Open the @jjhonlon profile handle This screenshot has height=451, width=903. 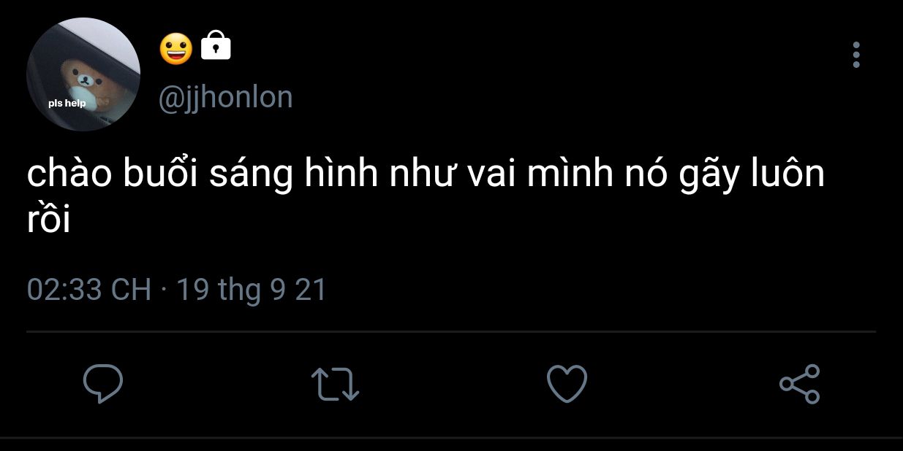[x=225, y=98]
